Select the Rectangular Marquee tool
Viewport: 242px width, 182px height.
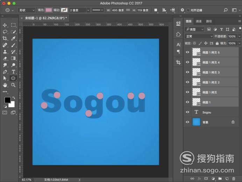point(13,25)
